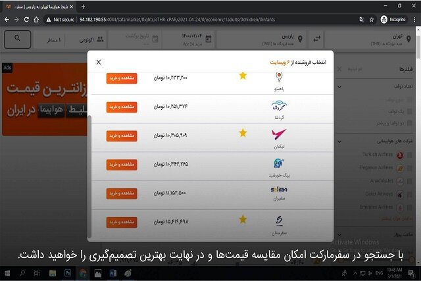Screen dimensions: 421x281
Task: Check the Pegasus Airlines filter checkbox
Action: [410, 168]
